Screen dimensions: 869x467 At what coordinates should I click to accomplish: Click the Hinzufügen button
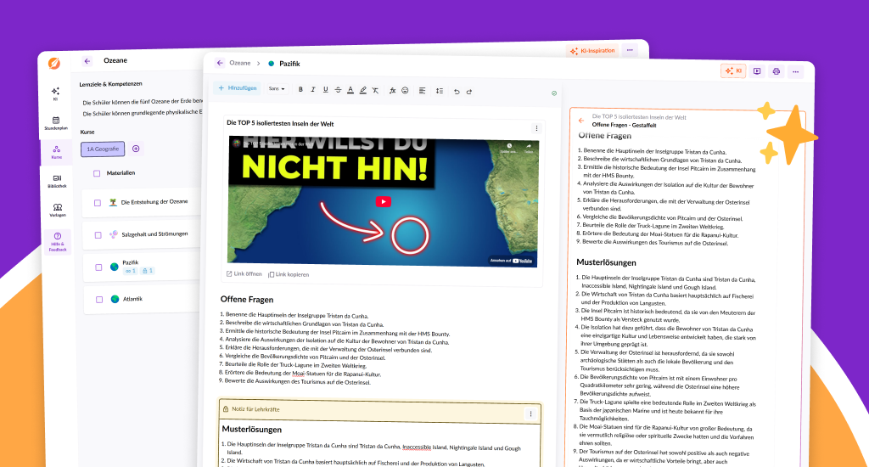coord(238,88)
